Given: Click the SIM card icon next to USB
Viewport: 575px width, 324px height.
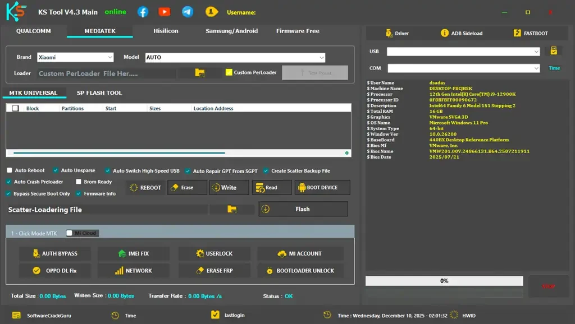Looking at the screenshot, I should (554, 51).
